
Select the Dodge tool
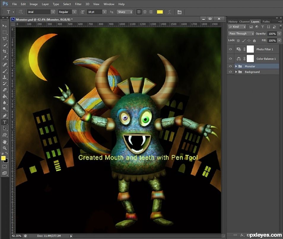coord(4,109)
